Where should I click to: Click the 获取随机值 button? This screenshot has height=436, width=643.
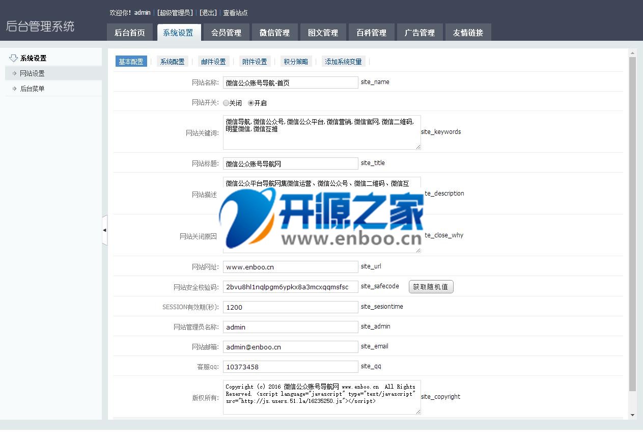[x=431, y=287]
